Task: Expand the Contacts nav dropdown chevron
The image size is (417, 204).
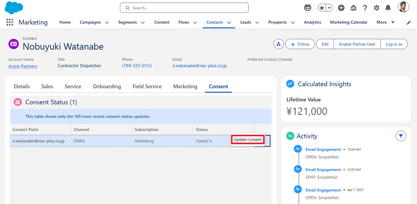Action: click(229, 23)
